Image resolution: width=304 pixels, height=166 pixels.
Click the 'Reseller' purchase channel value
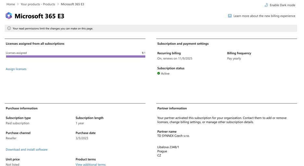click(11, 138)
